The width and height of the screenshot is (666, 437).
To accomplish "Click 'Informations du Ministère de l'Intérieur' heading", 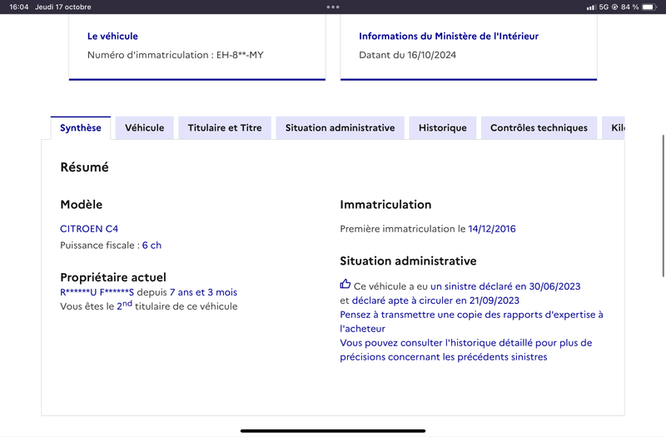I will pyautogui.click(x=449, y=36).
